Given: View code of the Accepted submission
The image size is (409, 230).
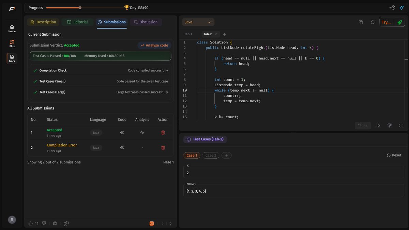Looking at the screenshot, I should (122, 132).
